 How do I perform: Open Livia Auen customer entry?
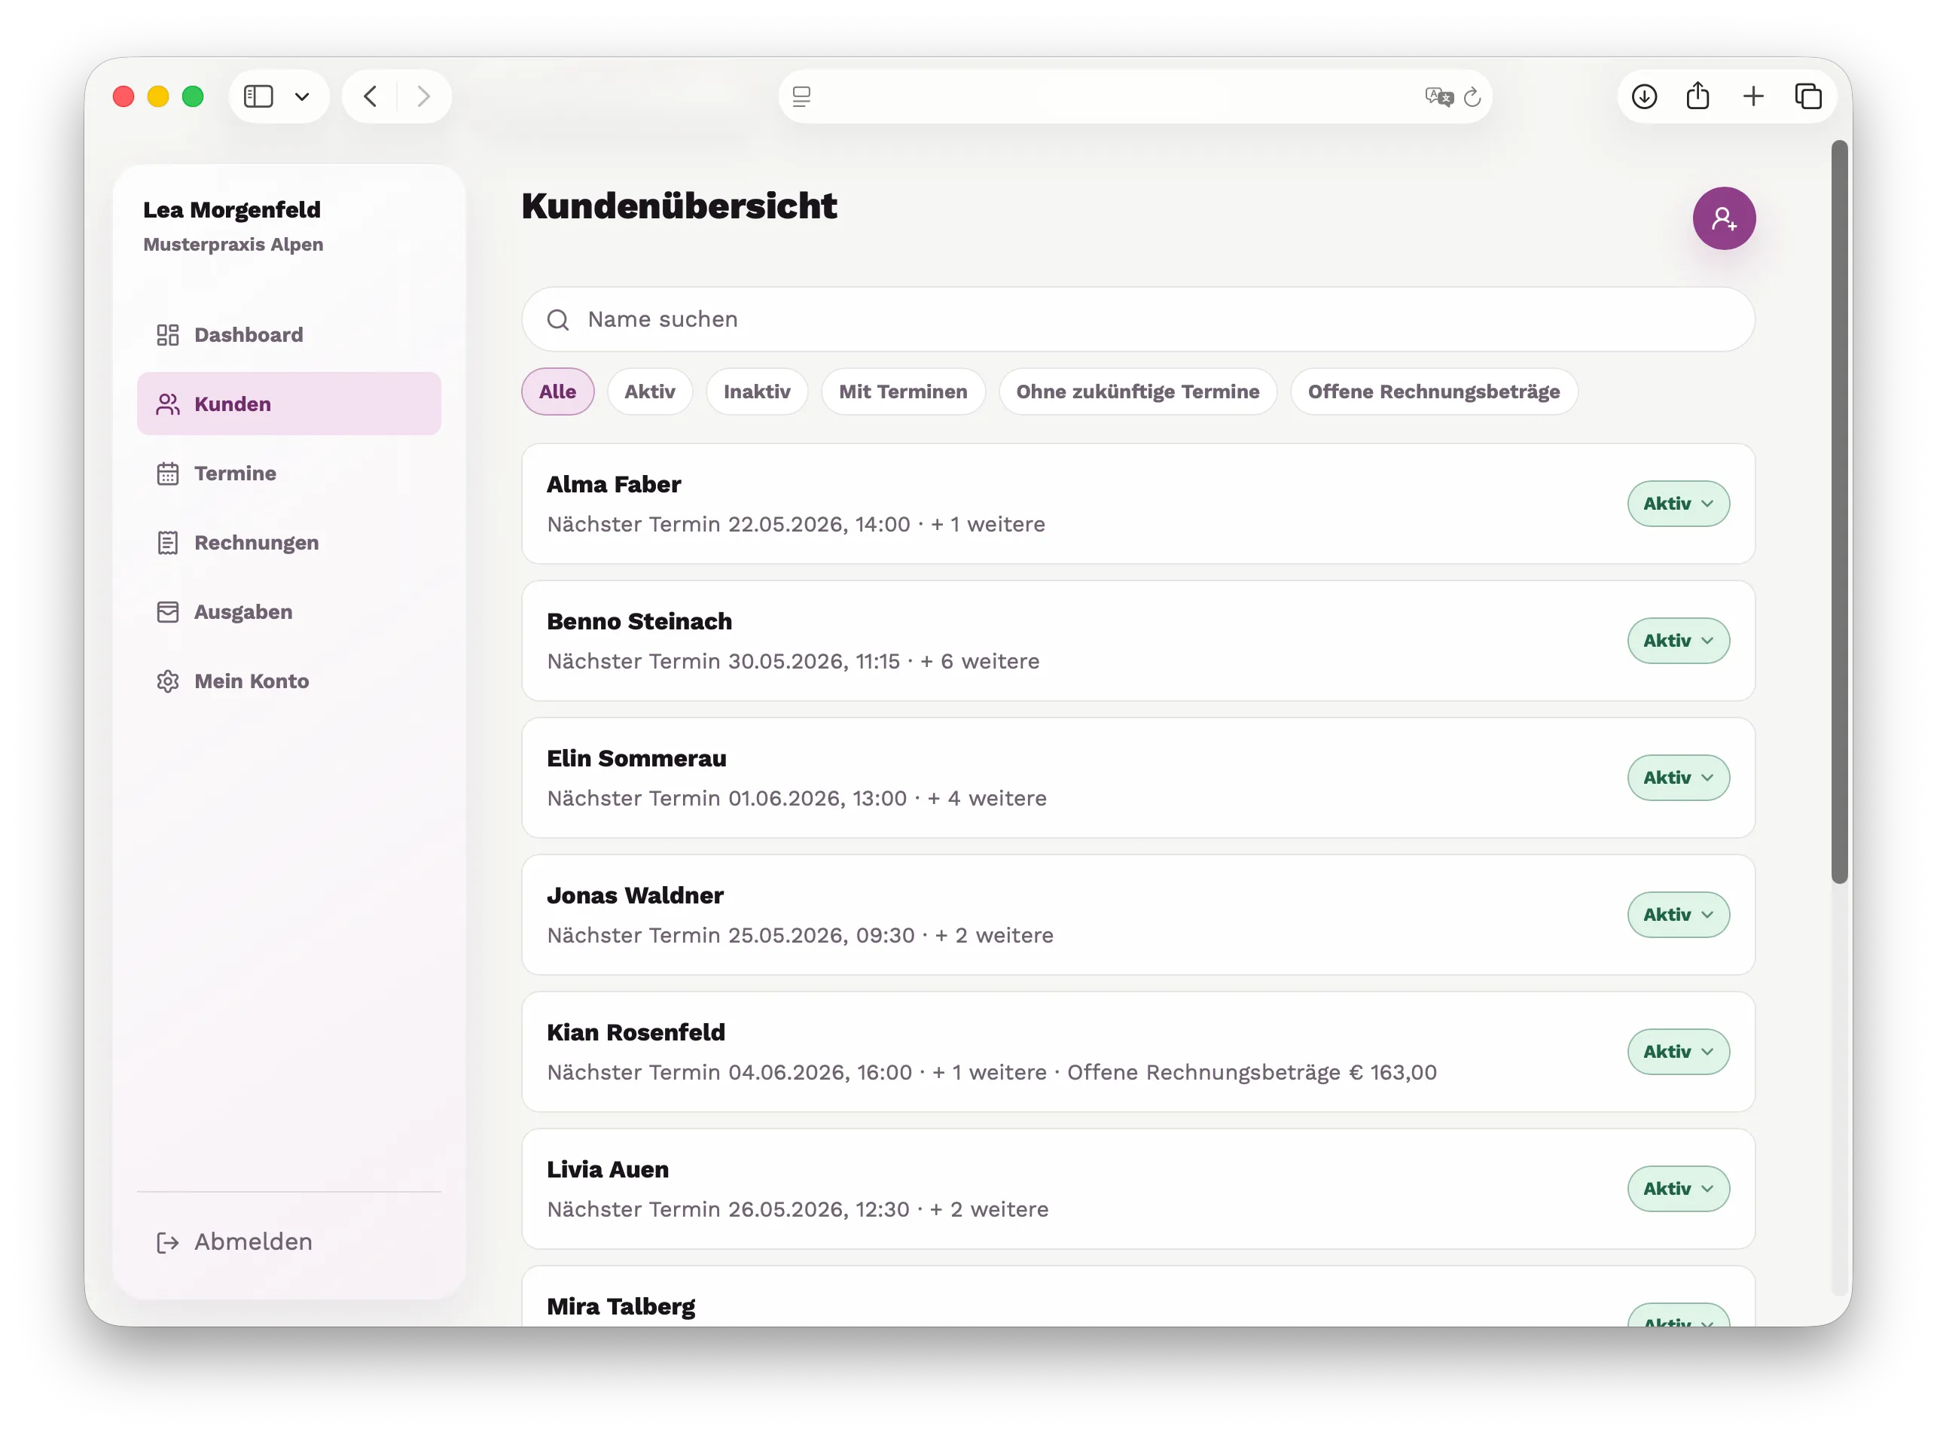(x=1138, y=1189)
